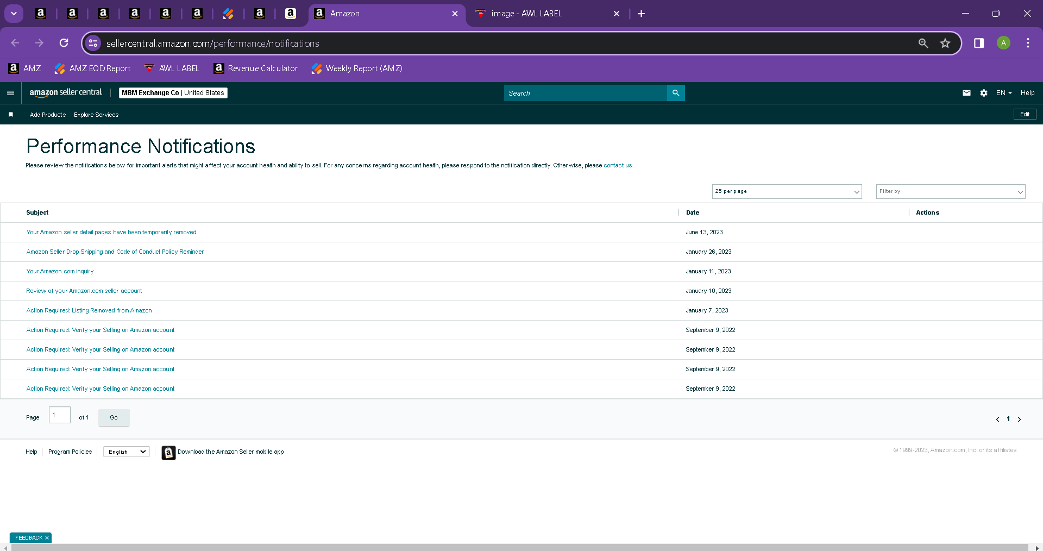1043x551 pixels.
Task: Click the Amazon Seller Central logo
Action: pyautogui.click(x=66, y=92)
